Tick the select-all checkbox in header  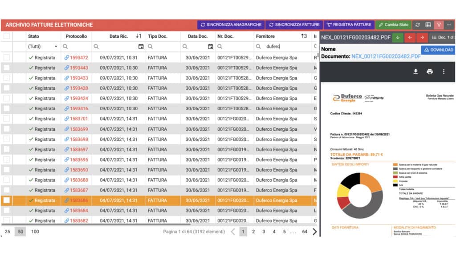(7, 36)
